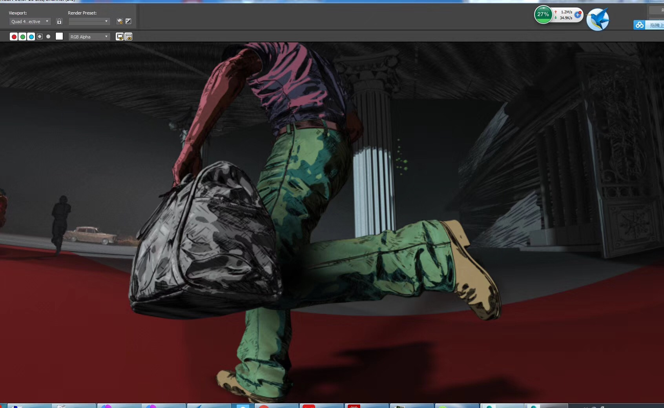The width and height of the screenshot is (664, 408).
Task: Open Render Setup teapot icon
Action: click(x=120, y=21)
